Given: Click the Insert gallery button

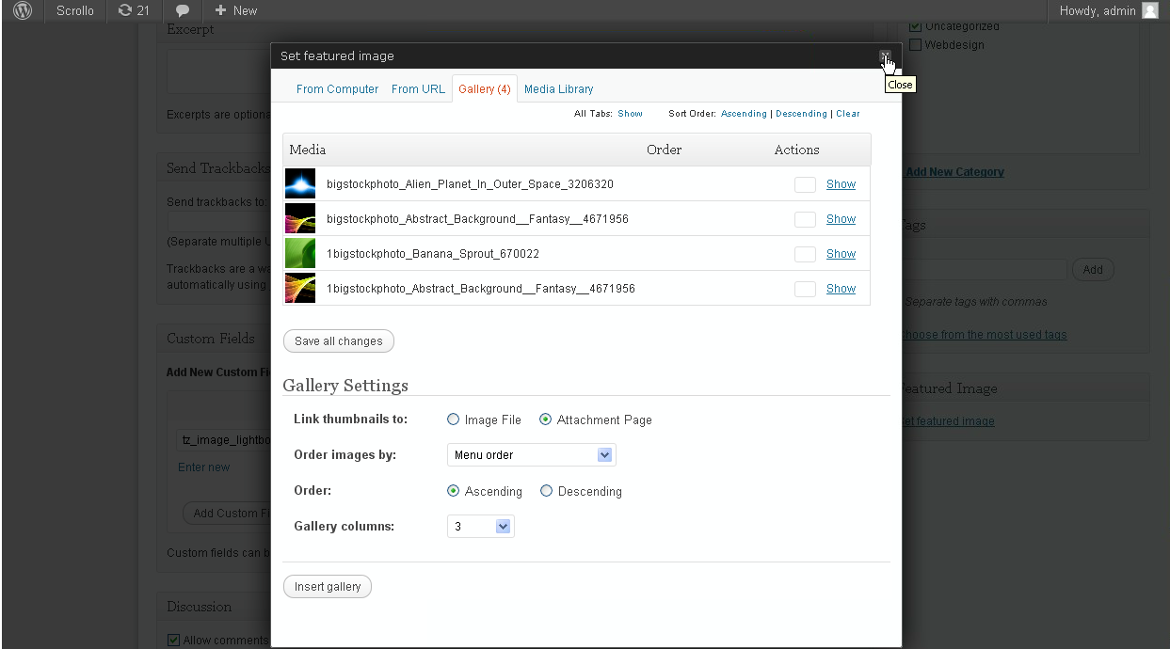Looking at the screenshot, I should tap(328, 587).
